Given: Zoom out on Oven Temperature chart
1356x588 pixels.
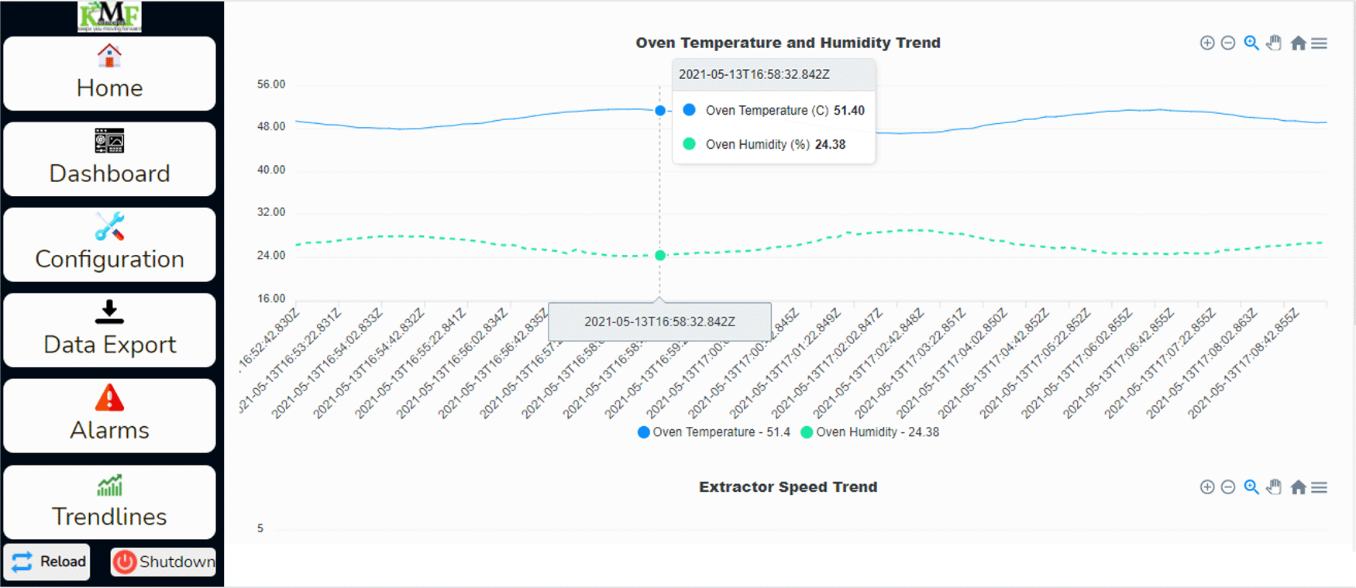Looking at the screenshot, I should 1228,43.
